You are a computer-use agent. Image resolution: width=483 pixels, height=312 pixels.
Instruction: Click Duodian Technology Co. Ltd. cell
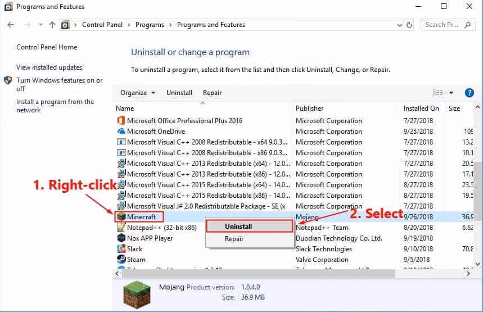339,238
